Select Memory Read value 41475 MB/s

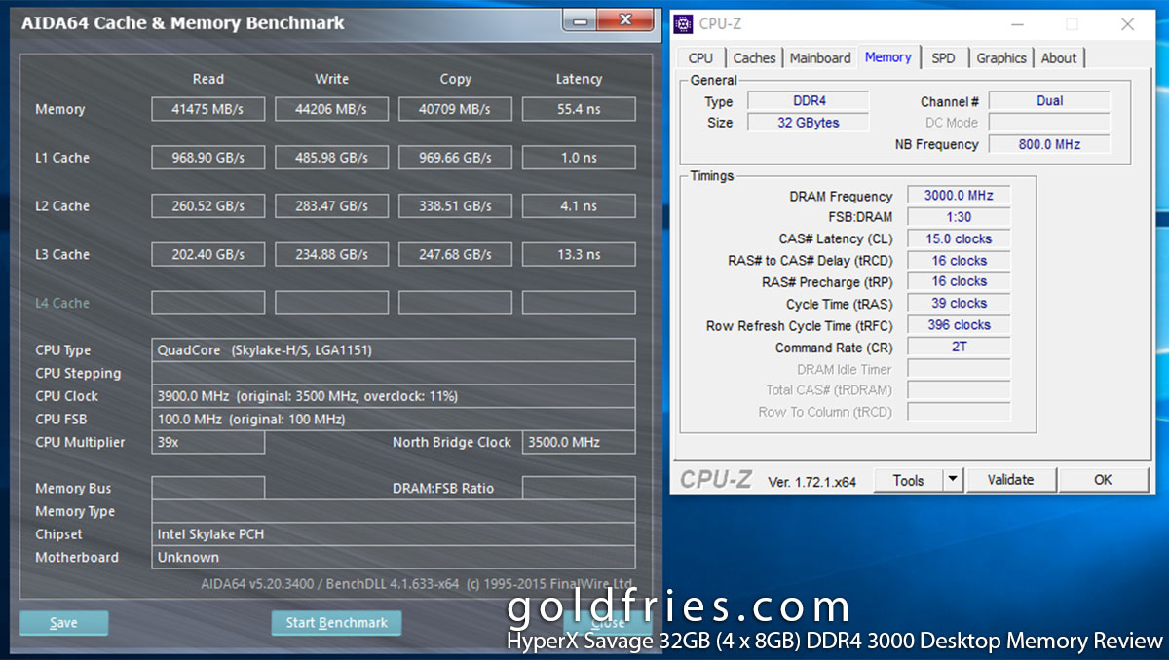(207, 109)
